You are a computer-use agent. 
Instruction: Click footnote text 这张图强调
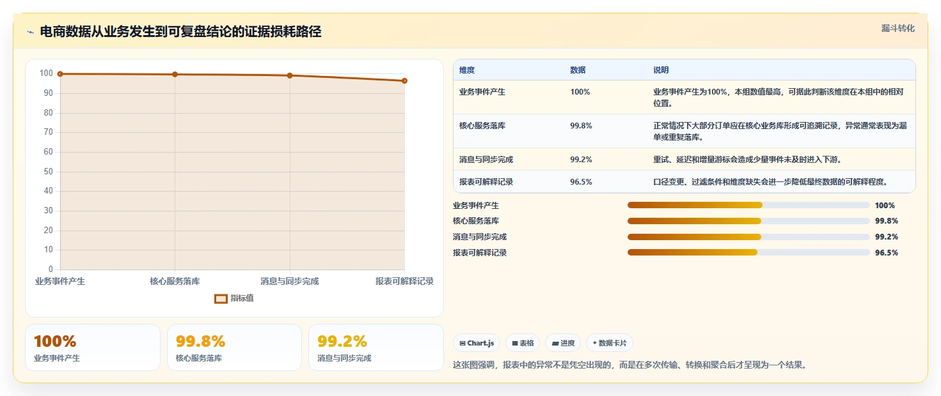click(x=630, y=365)
